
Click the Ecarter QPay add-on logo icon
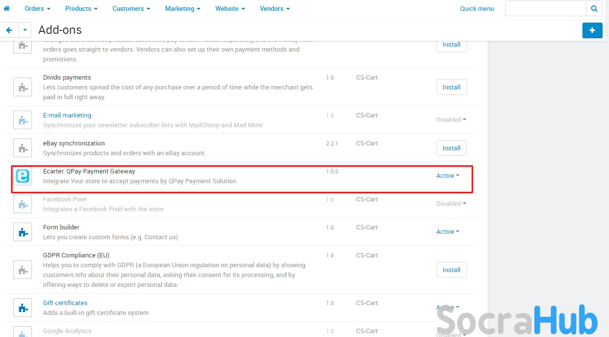tap(23, 176)
